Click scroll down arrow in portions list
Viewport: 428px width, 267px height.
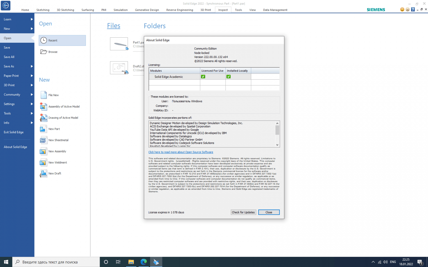(277, 145)
